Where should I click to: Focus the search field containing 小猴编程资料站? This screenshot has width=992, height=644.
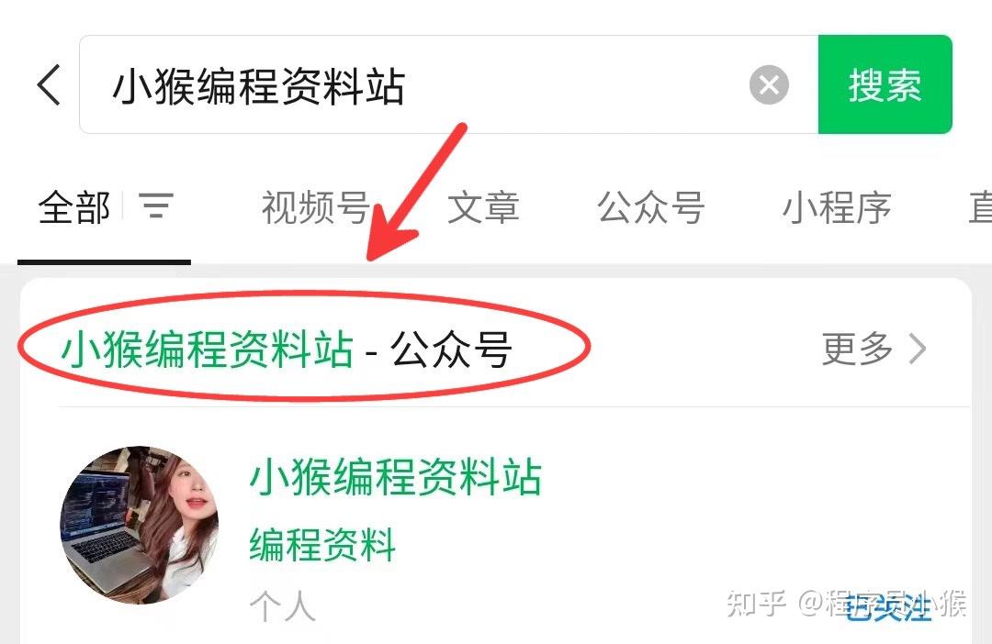[448, 84]
